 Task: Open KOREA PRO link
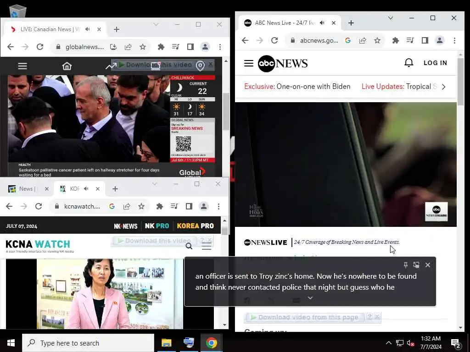point(195,225)
